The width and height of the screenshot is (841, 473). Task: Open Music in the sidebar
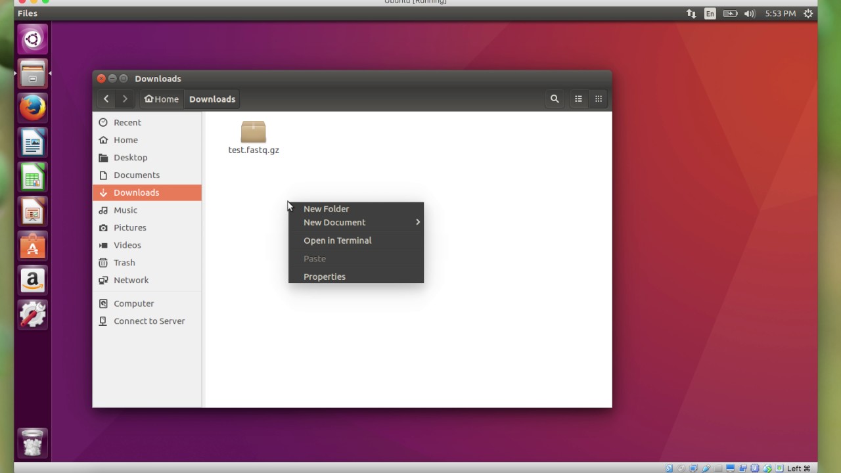pyautogui.click(x=147, y=210)
